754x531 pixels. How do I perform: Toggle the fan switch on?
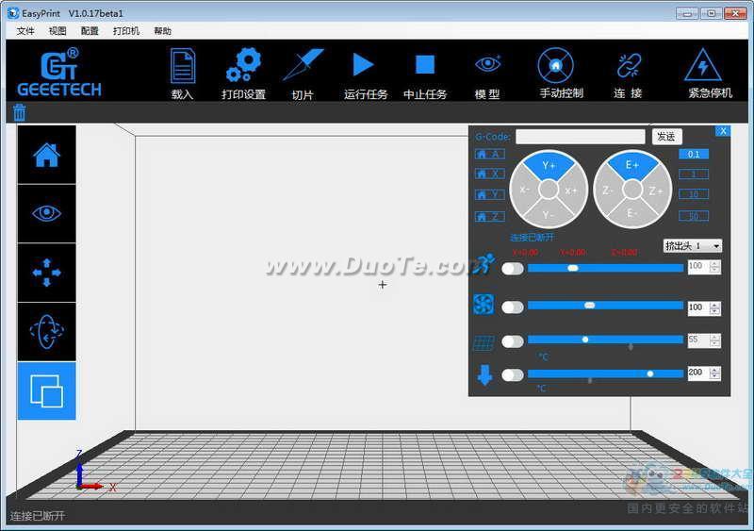click(512, 307)
